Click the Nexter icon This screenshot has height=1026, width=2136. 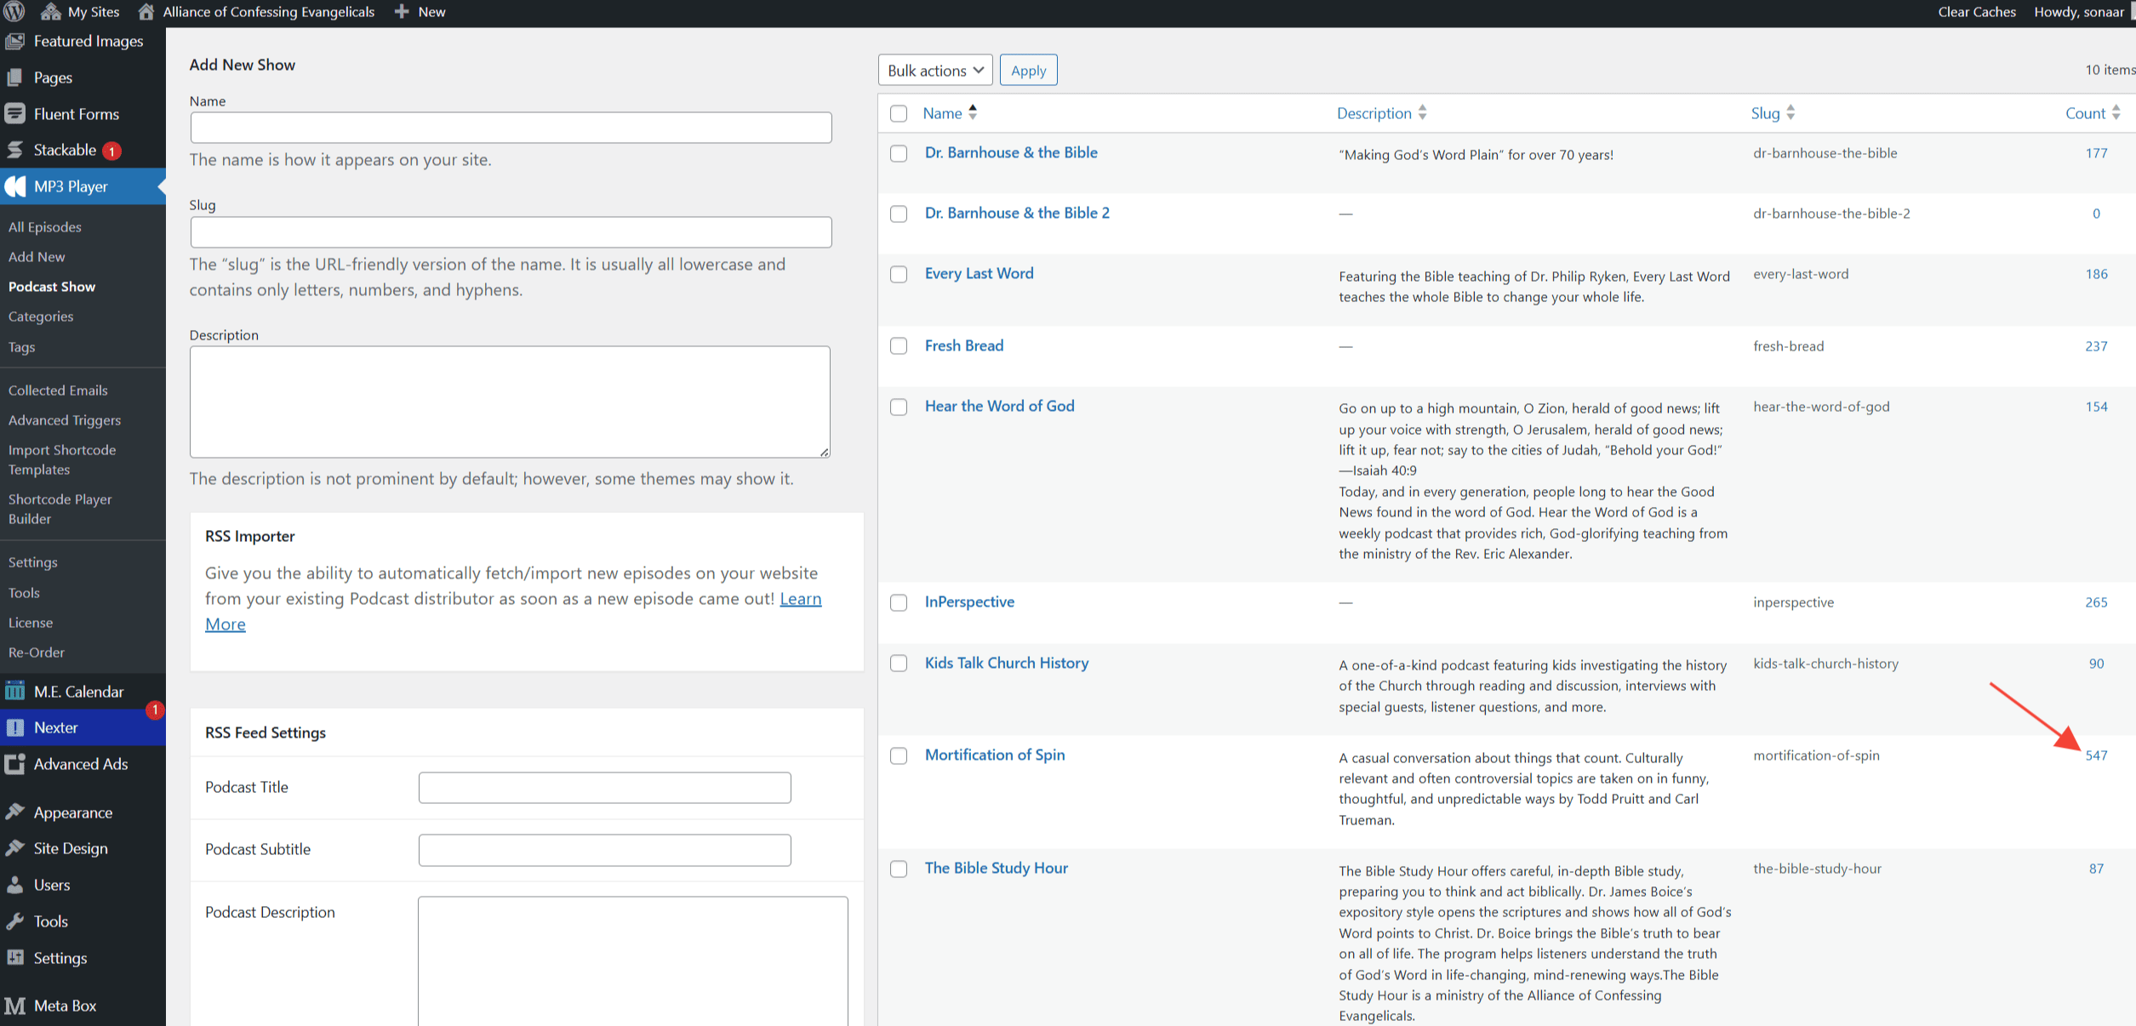(x=15, y=727)
